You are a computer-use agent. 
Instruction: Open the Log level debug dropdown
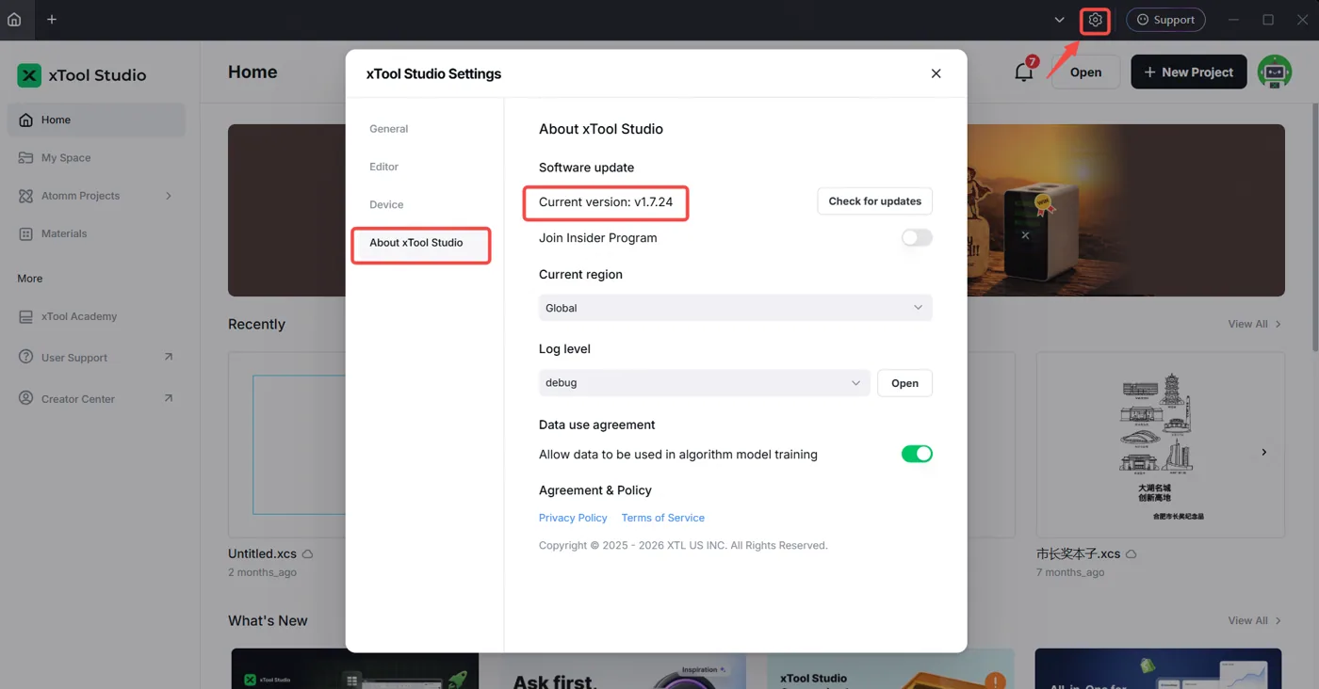(x=704, y=383)
